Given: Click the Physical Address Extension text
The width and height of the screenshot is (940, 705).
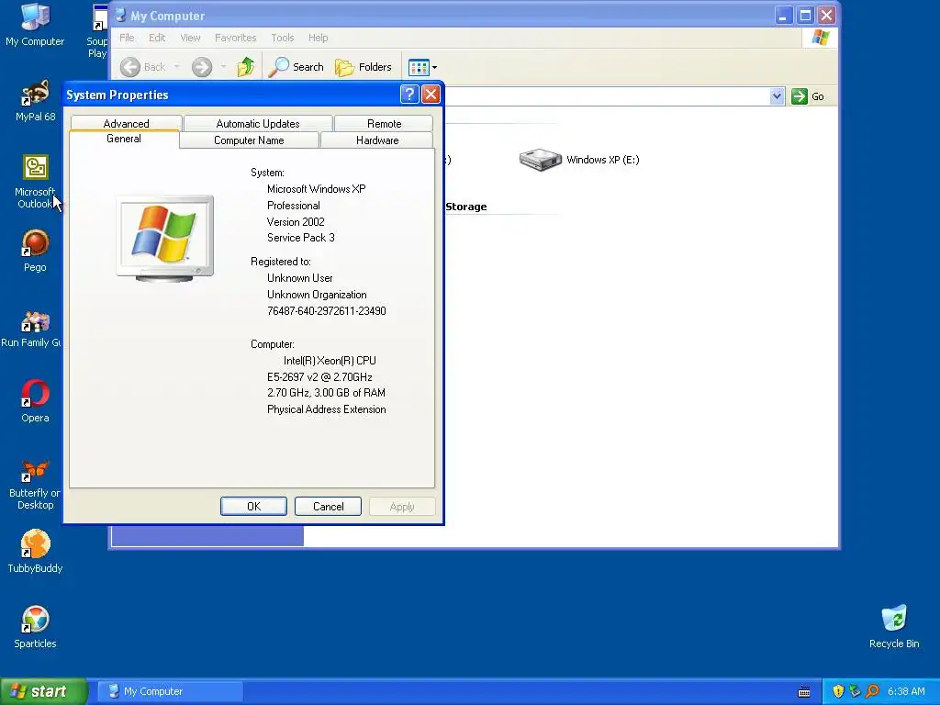Looking at the screenshot, I should [x=326, y=408].
